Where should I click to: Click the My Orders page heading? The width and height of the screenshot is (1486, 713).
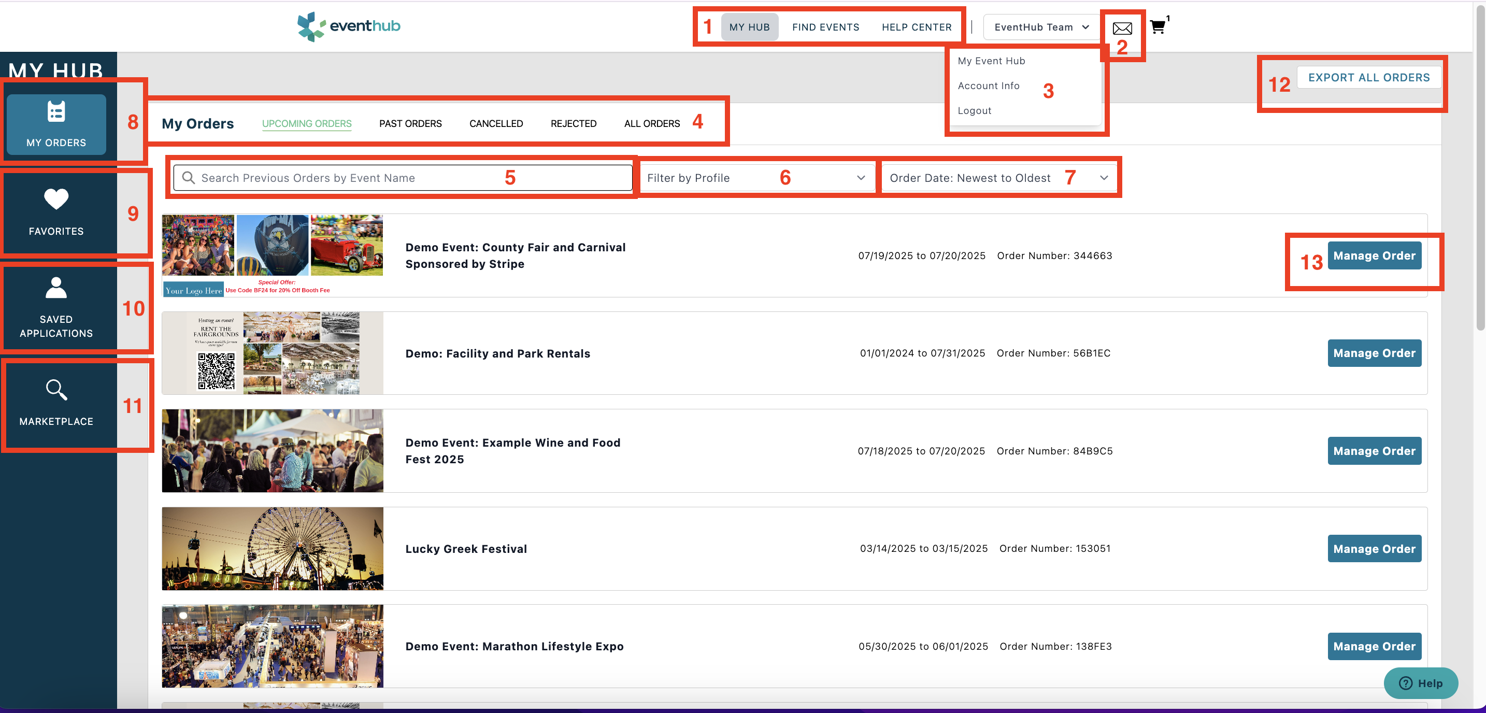point(197,123)
